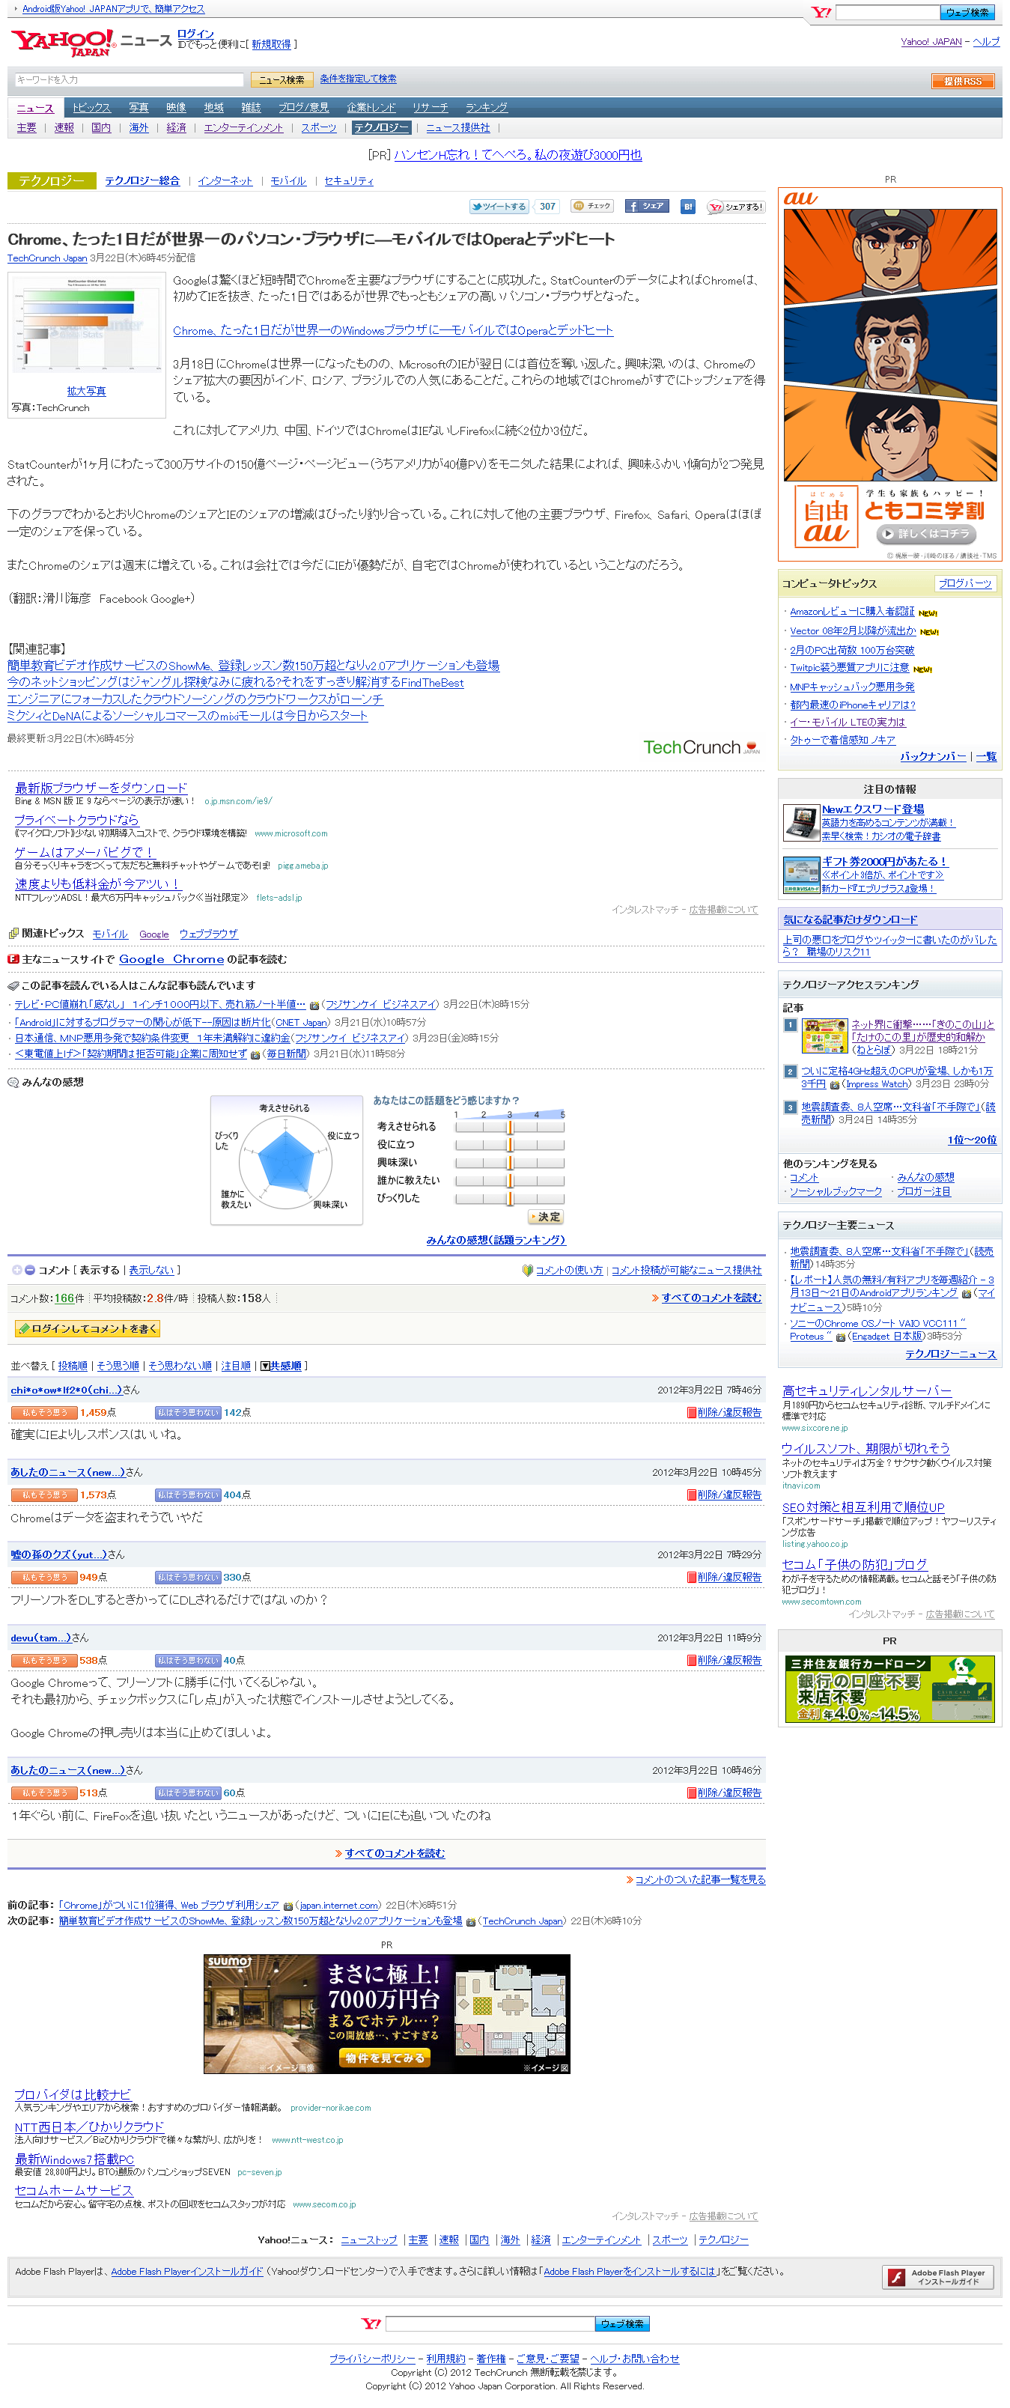Adjust the 役に立つ rating slider
Image resolution: width=1010 pixels, height=2408 pixels.
coord(509,1145)
